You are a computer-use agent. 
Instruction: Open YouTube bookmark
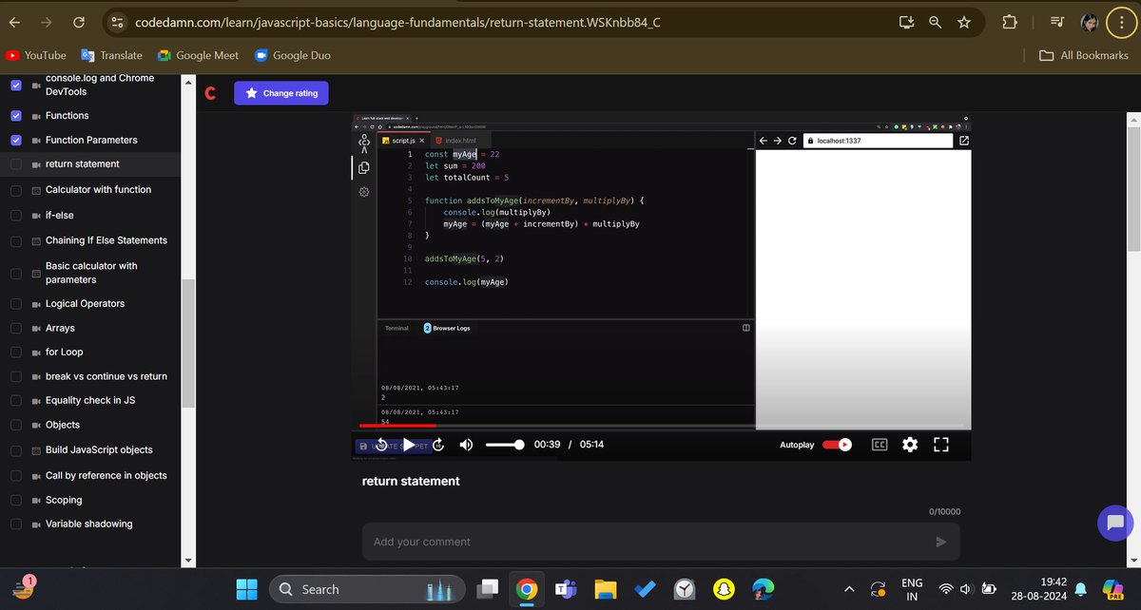point(36,55)
